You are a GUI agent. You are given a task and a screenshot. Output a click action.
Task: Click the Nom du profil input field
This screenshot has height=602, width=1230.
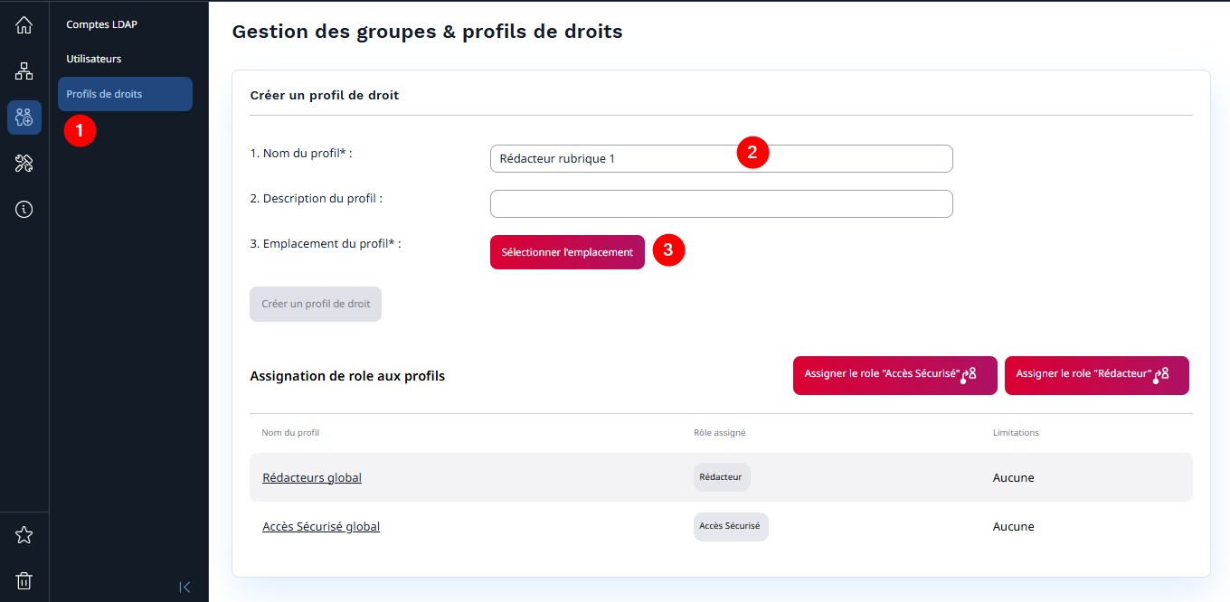coord(721,158)
